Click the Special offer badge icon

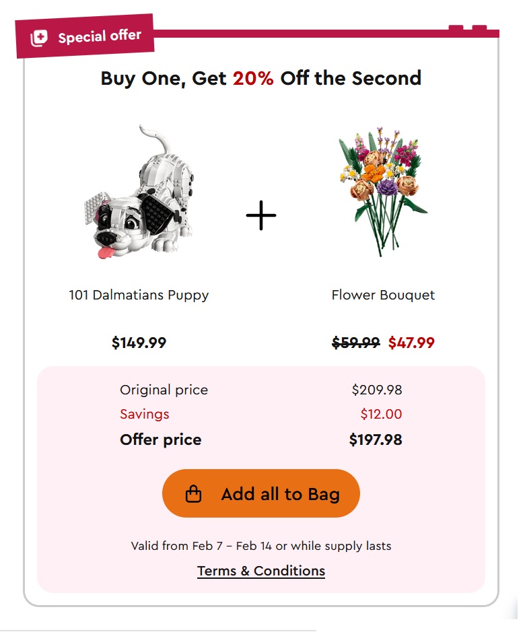pyautogui.click(x=39, y=38)
